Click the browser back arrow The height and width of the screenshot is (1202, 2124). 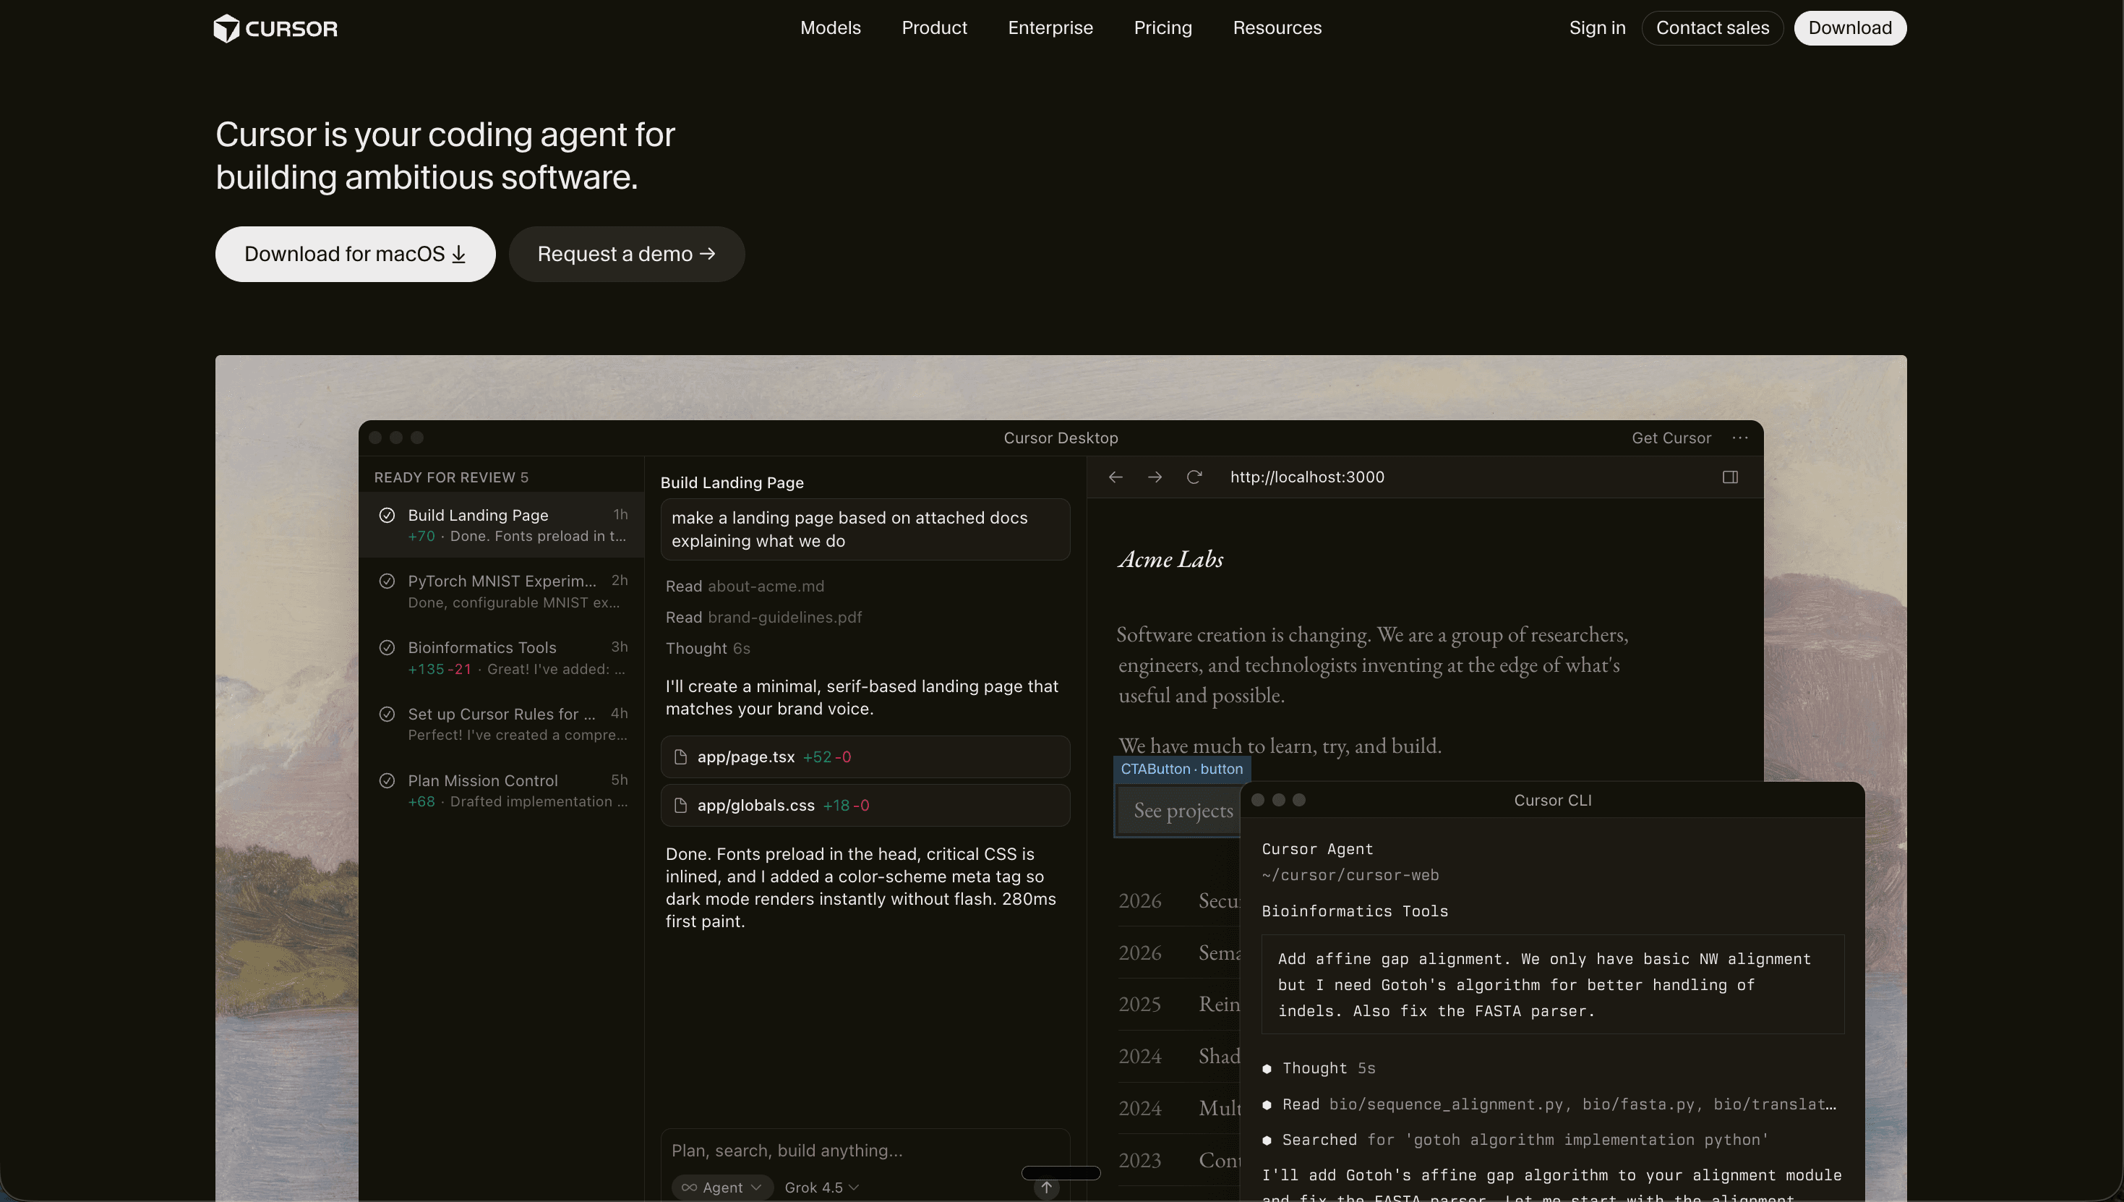pos(1115,477)
